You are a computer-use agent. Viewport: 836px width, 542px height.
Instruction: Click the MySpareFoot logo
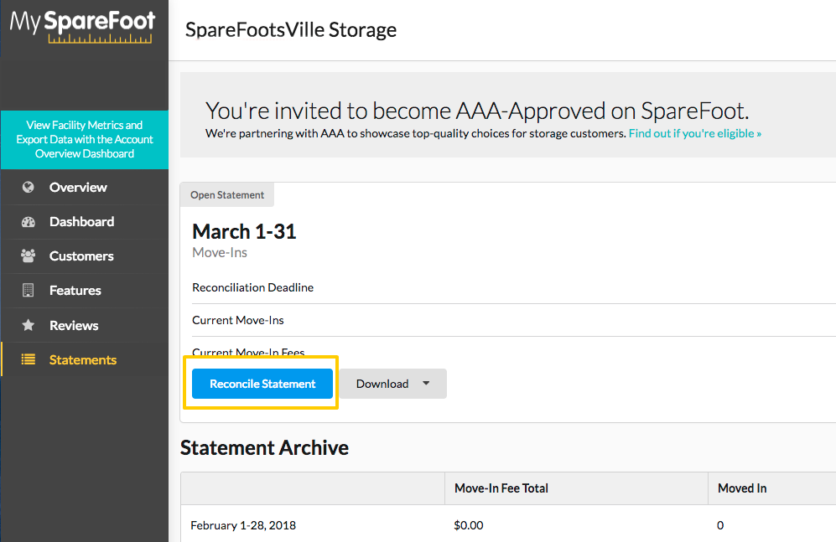click(x=83, y=26)
